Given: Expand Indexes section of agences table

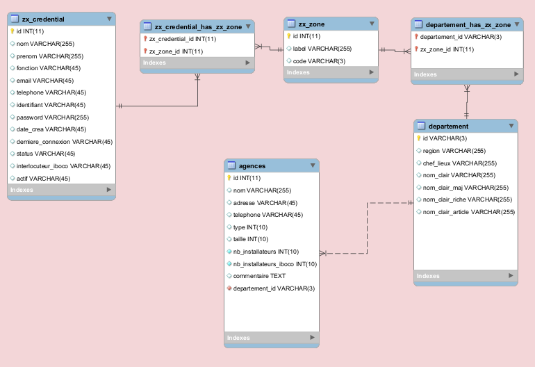Looking at the screenshot, I should 312,337.
